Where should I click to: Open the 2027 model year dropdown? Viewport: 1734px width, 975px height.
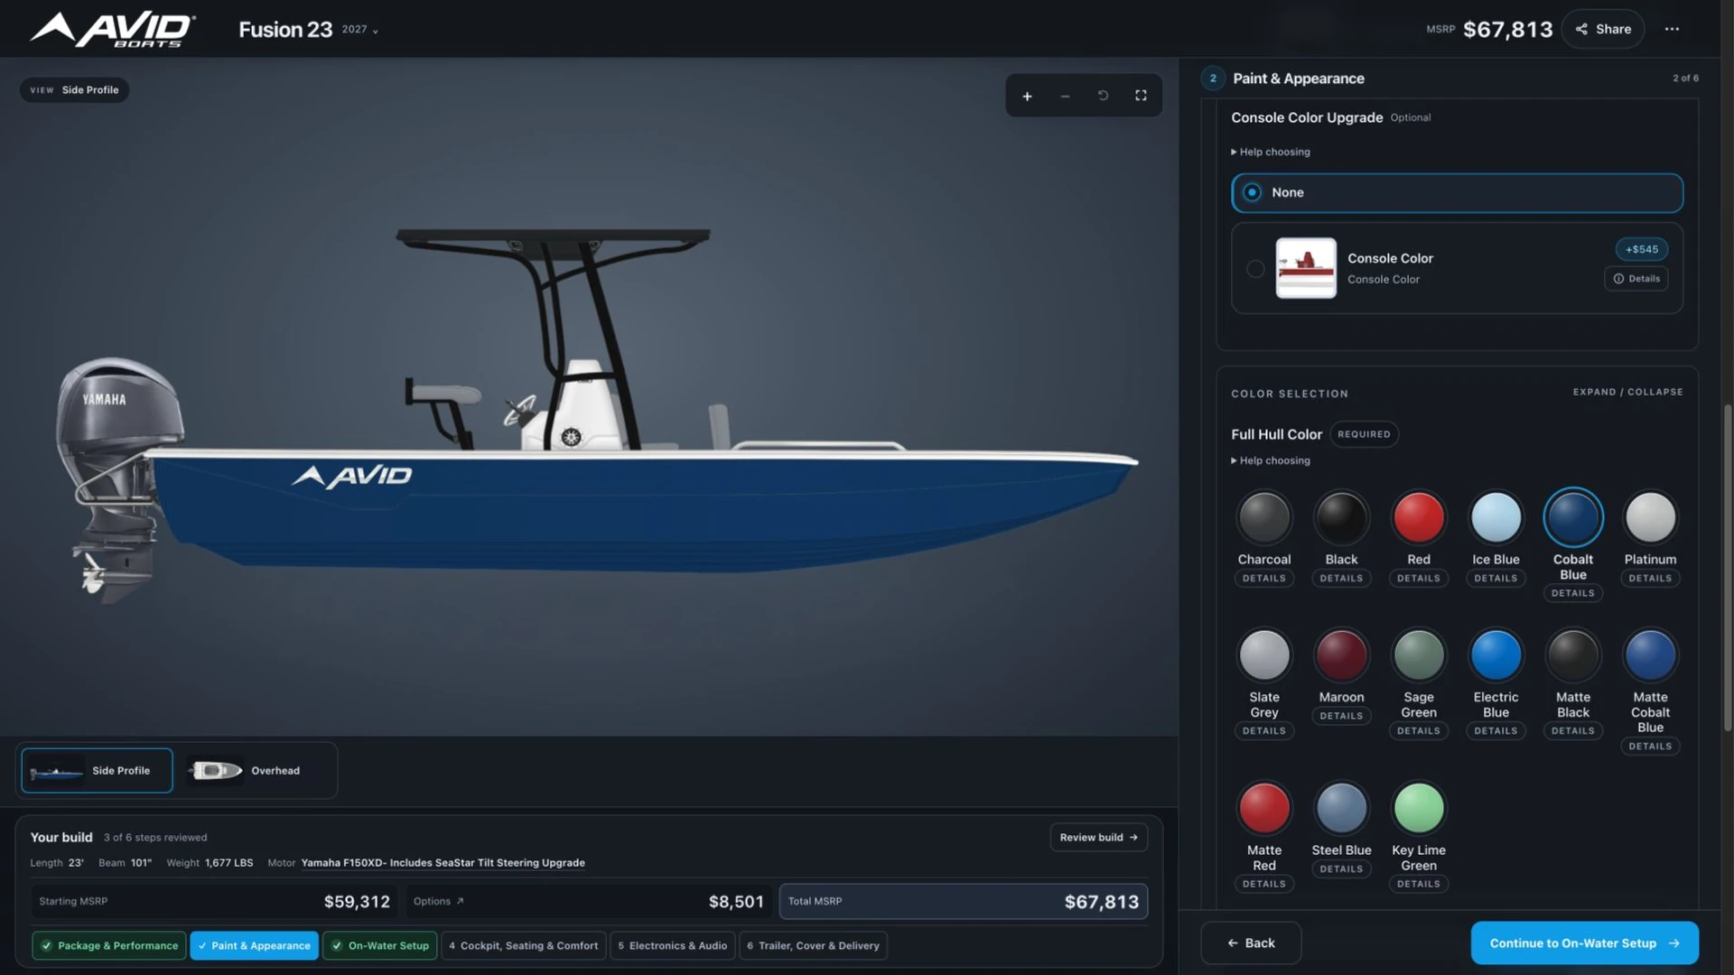point(359,30)
